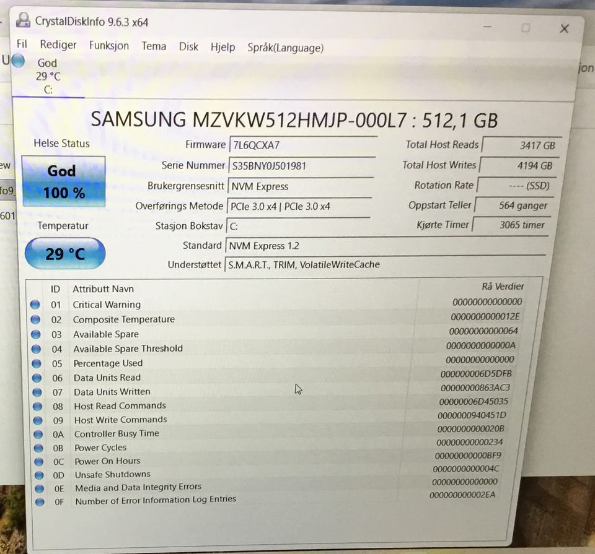Click the Helse Status label
The image size is (595, 554).
(61, 143)
